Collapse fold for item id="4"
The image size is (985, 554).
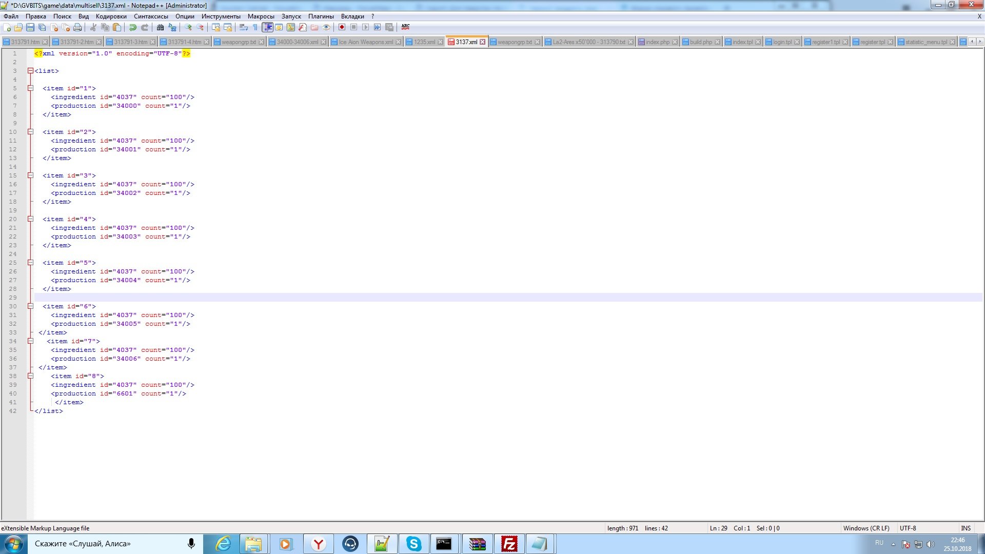click(30, 219)
